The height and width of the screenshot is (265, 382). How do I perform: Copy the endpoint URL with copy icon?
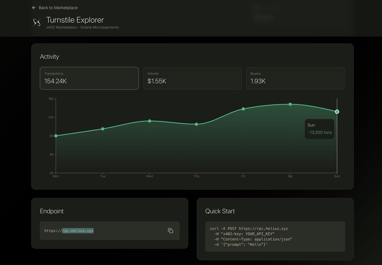(x=170, y=231)
